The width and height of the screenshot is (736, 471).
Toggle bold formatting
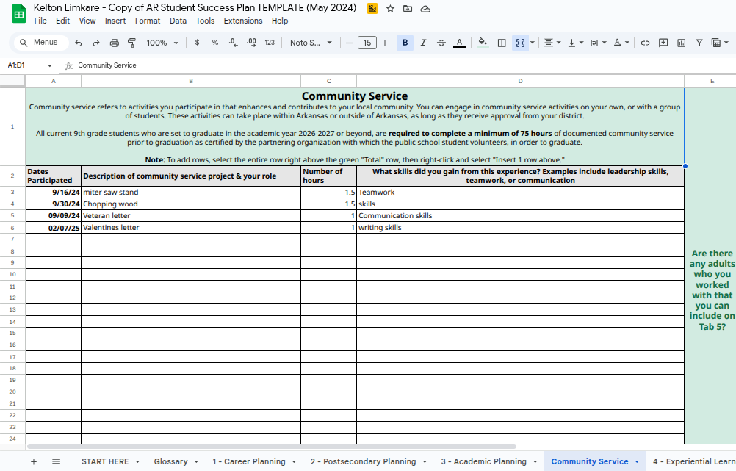coord(405,43)
